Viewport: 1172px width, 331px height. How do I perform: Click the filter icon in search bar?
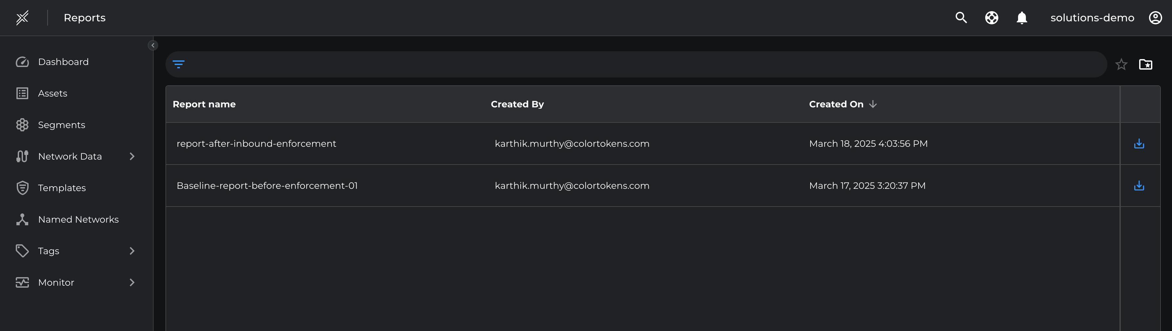(178, 64)
